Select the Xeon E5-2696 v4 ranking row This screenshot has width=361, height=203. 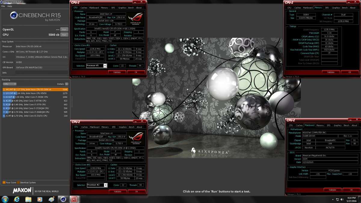click(35, 89)
